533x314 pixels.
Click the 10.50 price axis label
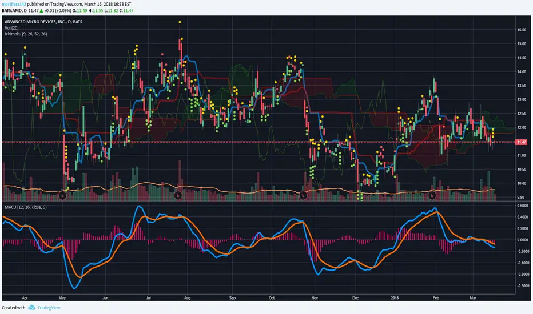pyautogui.click(x=522, y=170)
